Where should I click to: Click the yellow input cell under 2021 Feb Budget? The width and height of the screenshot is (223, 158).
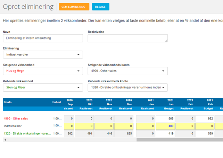(x=205, y=126)
